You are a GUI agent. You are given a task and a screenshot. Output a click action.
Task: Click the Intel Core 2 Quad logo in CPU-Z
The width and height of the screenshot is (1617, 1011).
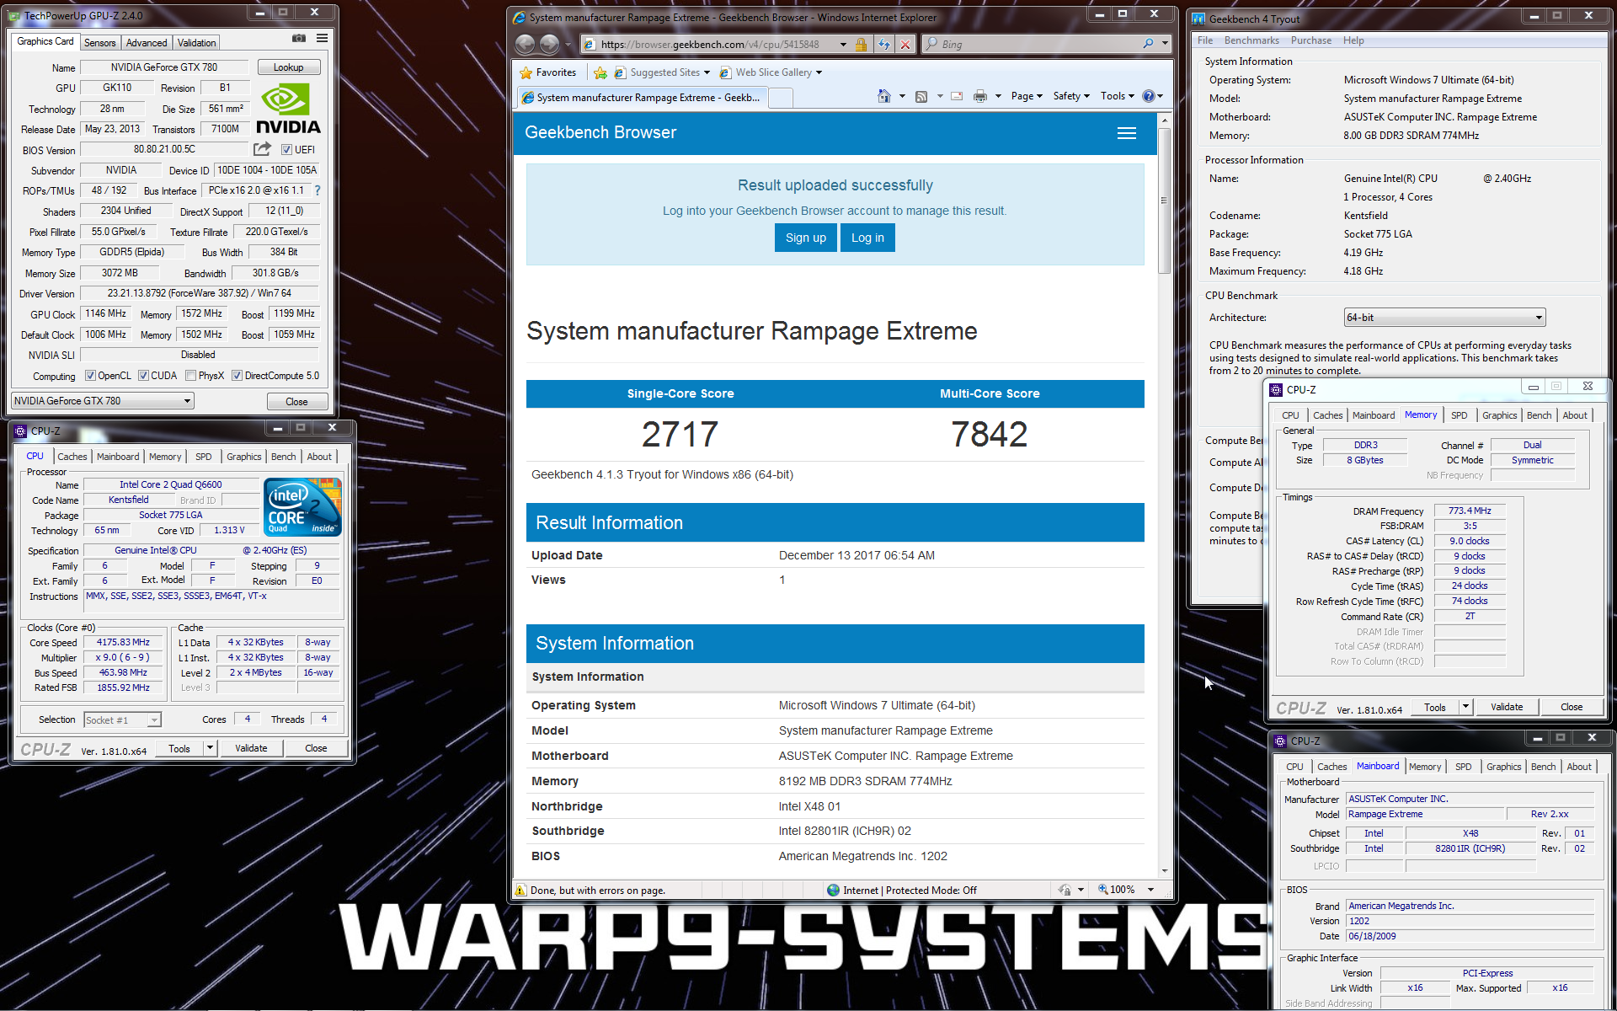[302, 506]
